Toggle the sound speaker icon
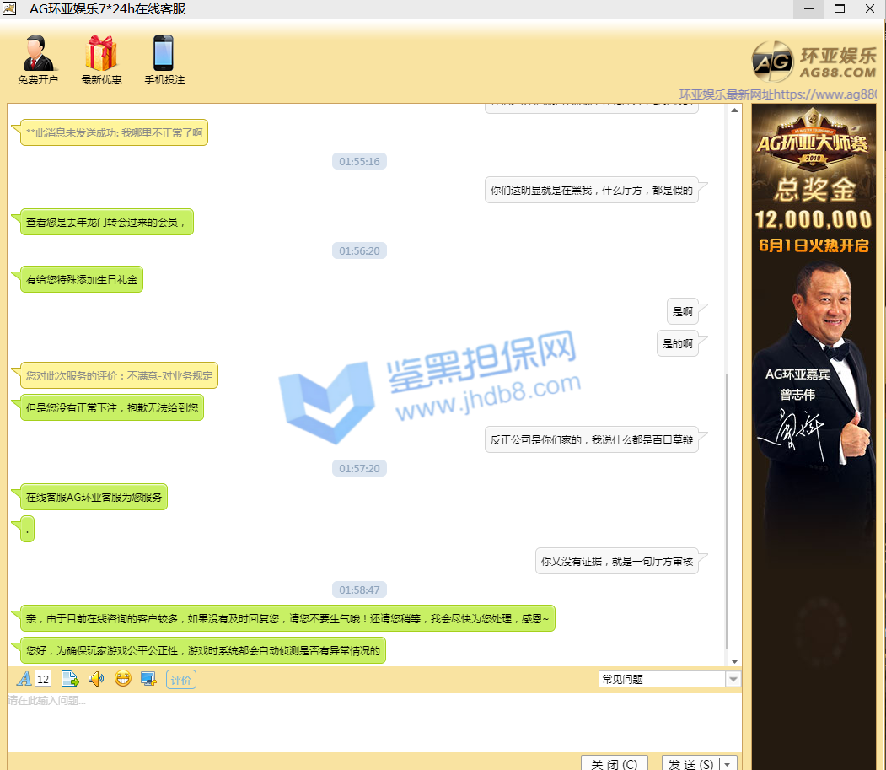The height and width of the screenshot is (770, 886). tap(96, 679)
